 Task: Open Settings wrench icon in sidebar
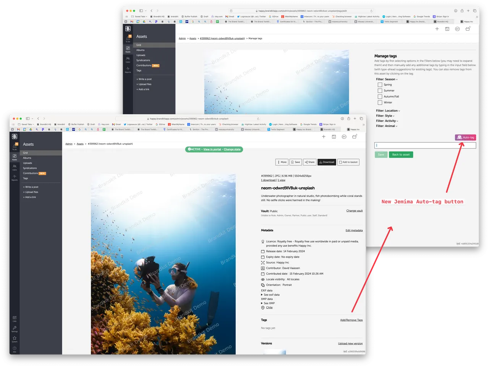(15, 328)
